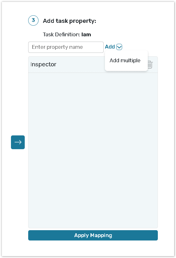Click the number 3 step indicator
This screenshot has width=176, height=258.
[x=33, y=20]
